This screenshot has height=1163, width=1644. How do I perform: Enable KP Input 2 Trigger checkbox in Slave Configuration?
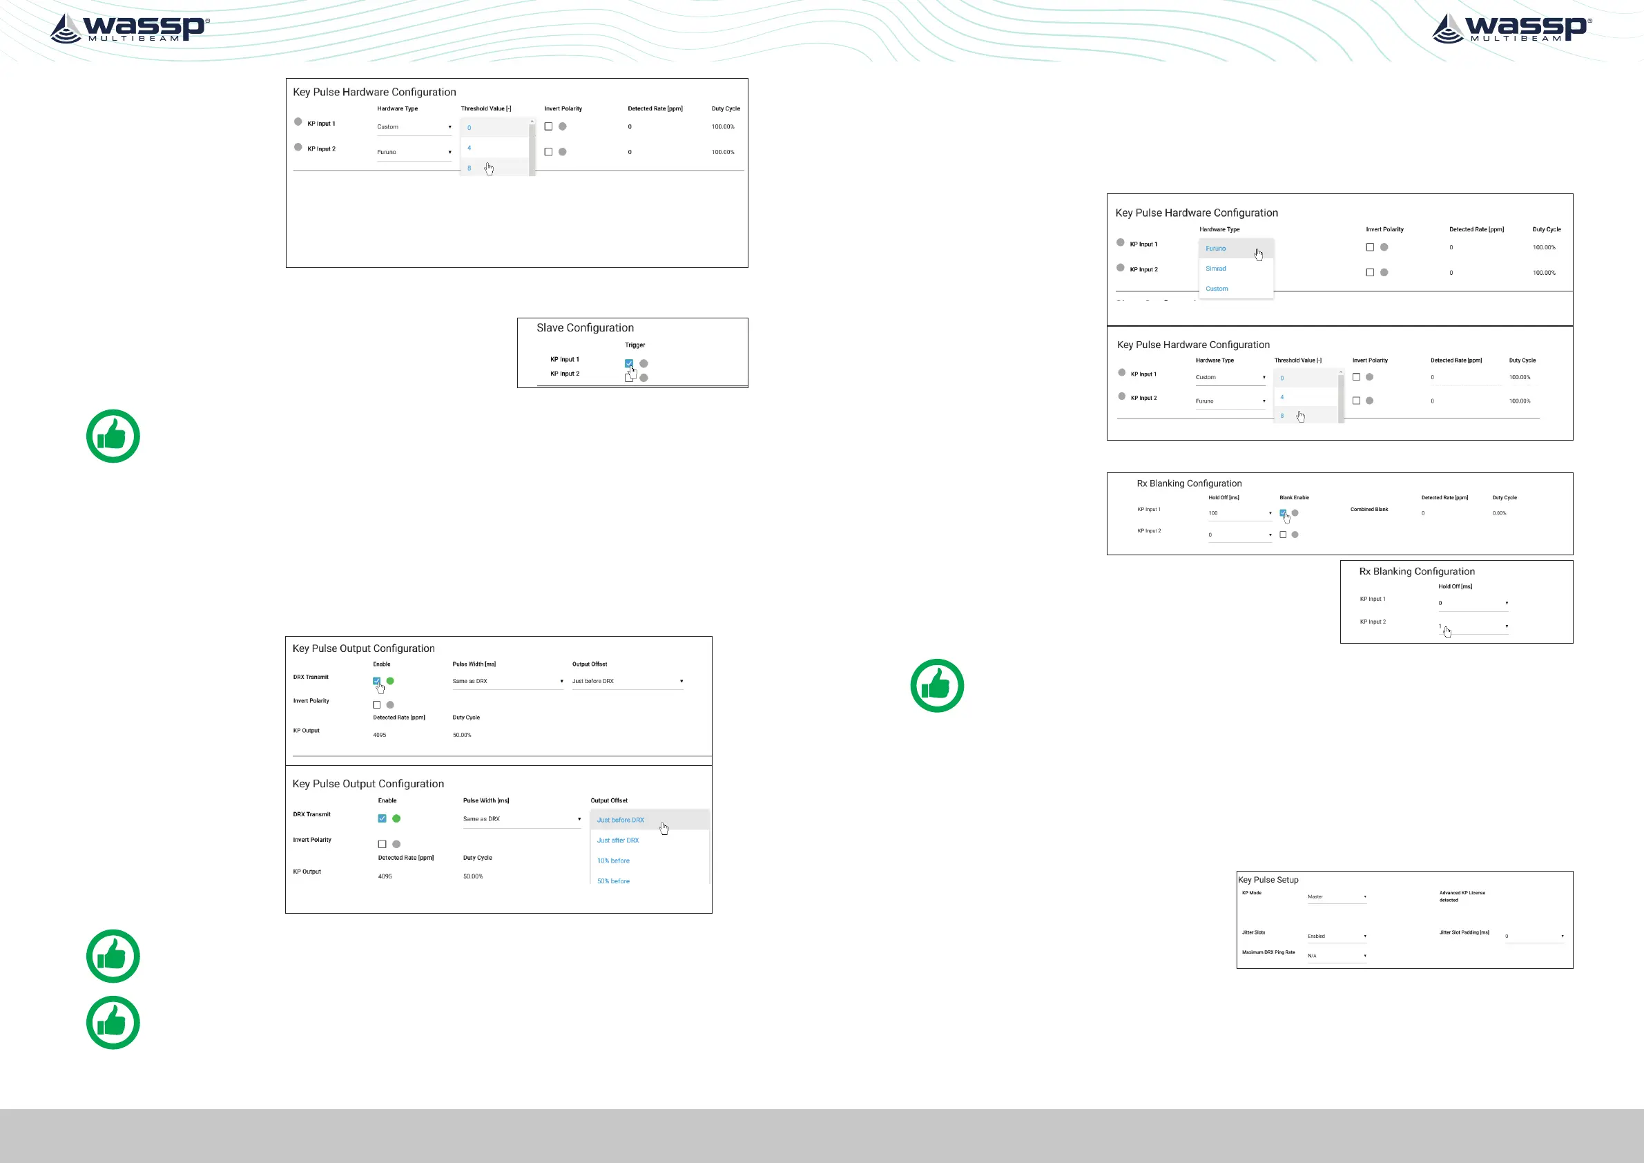tap(629, 378)
